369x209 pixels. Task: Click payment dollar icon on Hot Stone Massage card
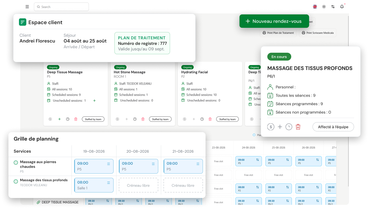(x=117, y=119)
